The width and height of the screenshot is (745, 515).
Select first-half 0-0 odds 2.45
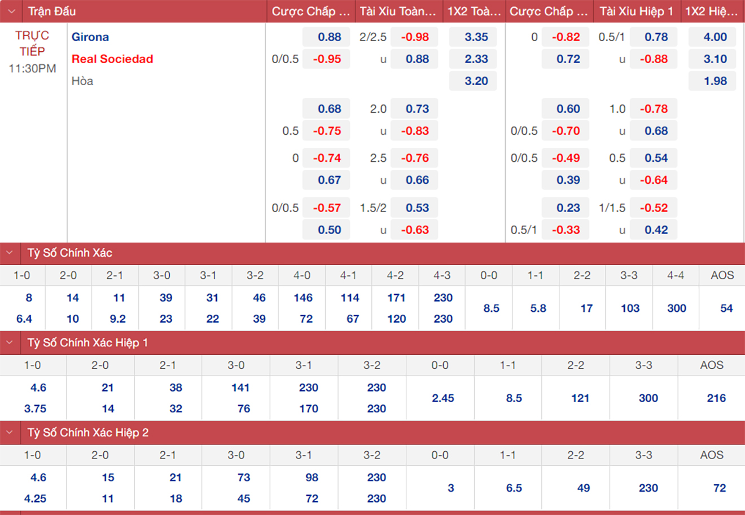point(442,398)
